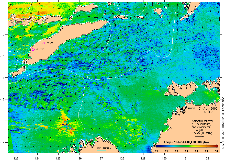Click the 'Argo' label text
The width and height of the screenshot is (225, 161).
50,43
